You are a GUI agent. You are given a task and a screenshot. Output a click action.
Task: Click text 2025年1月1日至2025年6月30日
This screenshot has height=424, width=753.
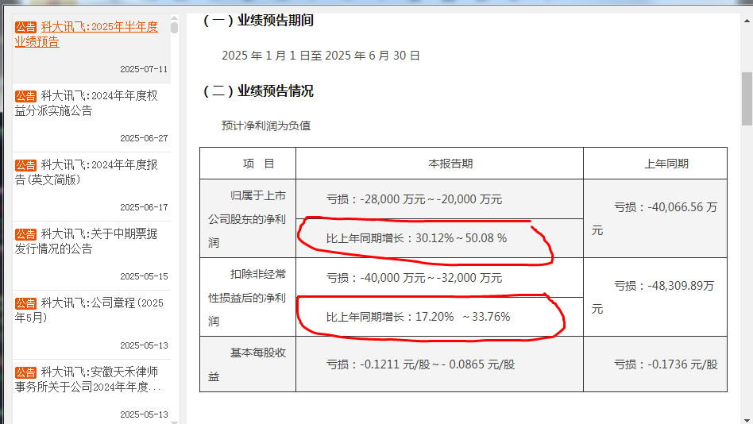click(321, 56)
